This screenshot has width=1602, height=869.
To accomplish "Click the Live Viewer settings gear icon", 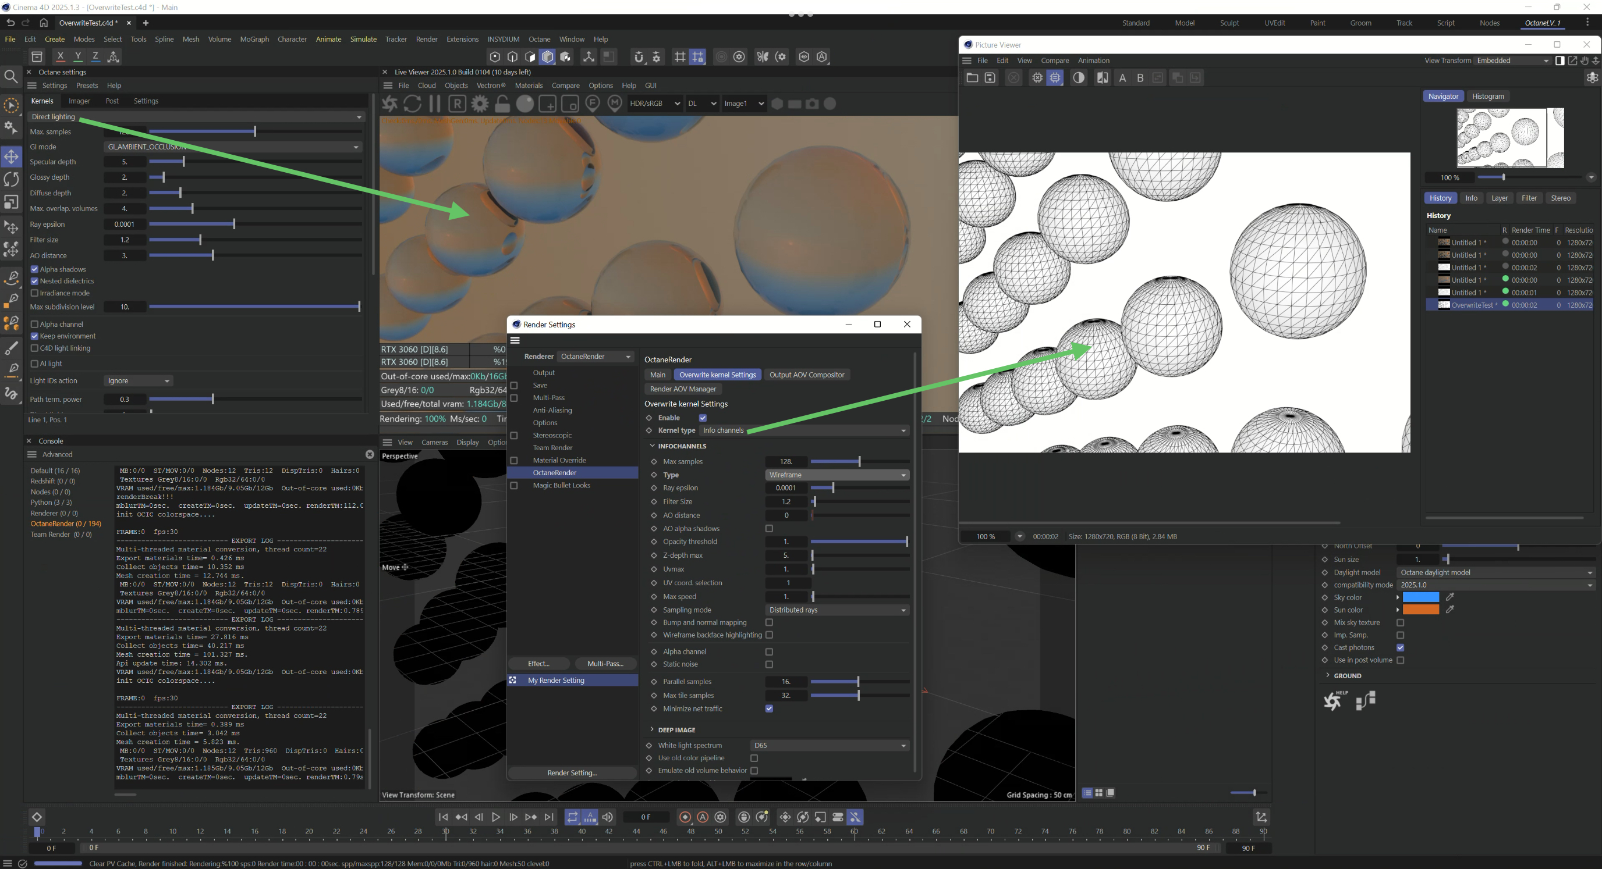I will coord(480,104).
